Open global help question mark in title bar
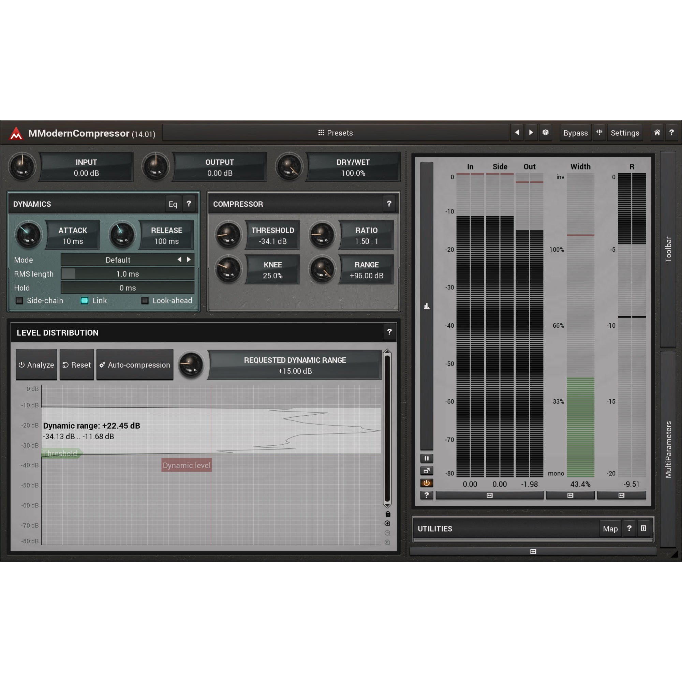The width and height of the screenshot is (682, 682). click(x=671, y=132)
